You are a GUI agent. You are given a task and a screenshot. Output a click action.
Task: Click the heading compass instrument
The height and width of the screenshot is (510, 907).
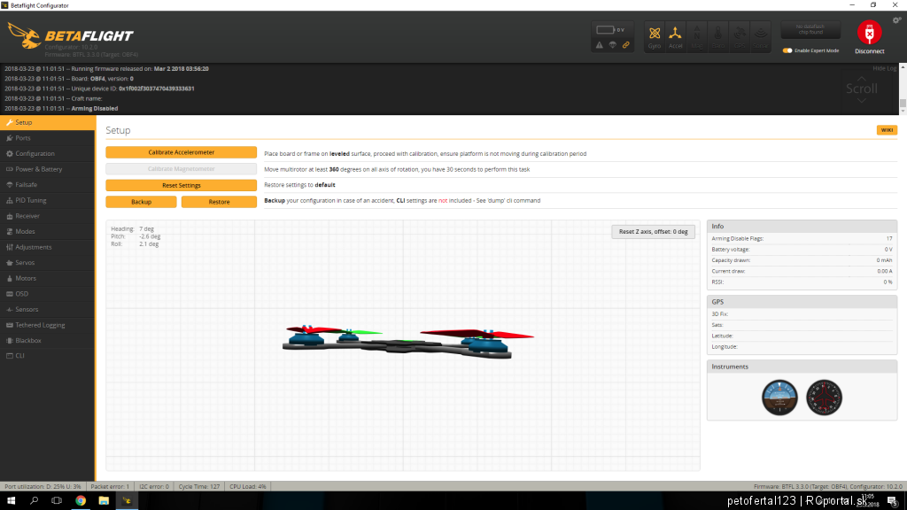[x=825, y=398]
